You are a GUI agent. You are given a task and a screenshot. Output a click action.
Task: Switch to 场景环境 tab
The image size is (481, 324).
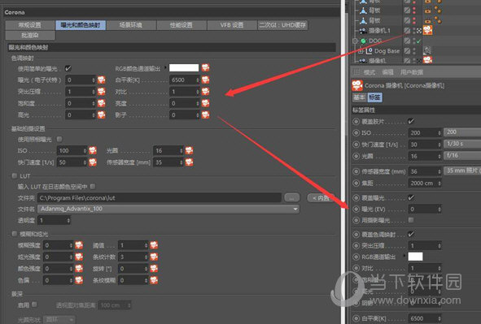131,25
